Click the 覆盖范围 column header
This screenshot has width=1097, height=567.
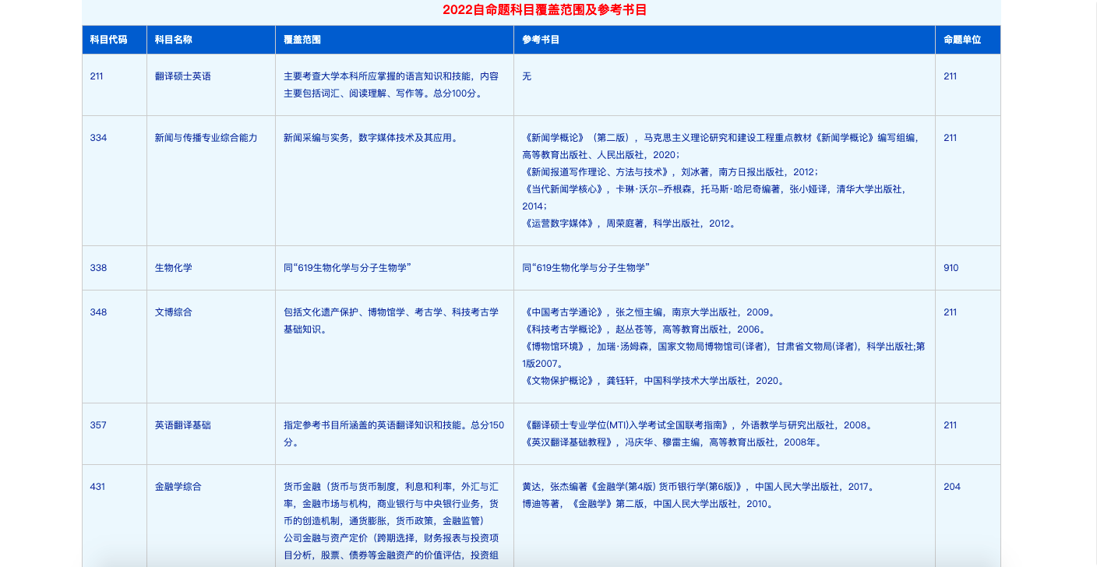(302, 40)
